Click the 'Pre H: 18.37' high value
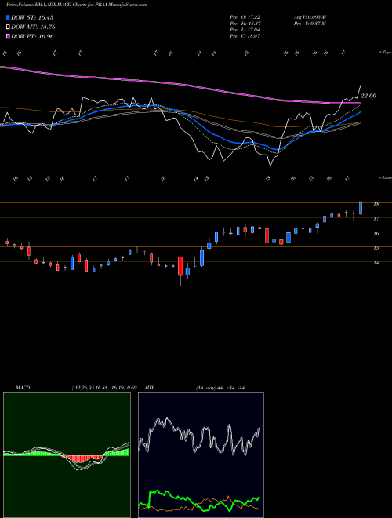Image resolution: width=392 pixels, height=518 pixels. coord(245,24)
